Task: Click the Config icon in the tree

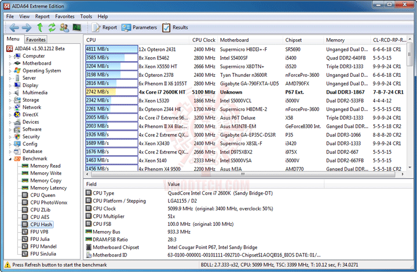Action: pyautogui.click(x=17, y=144)
